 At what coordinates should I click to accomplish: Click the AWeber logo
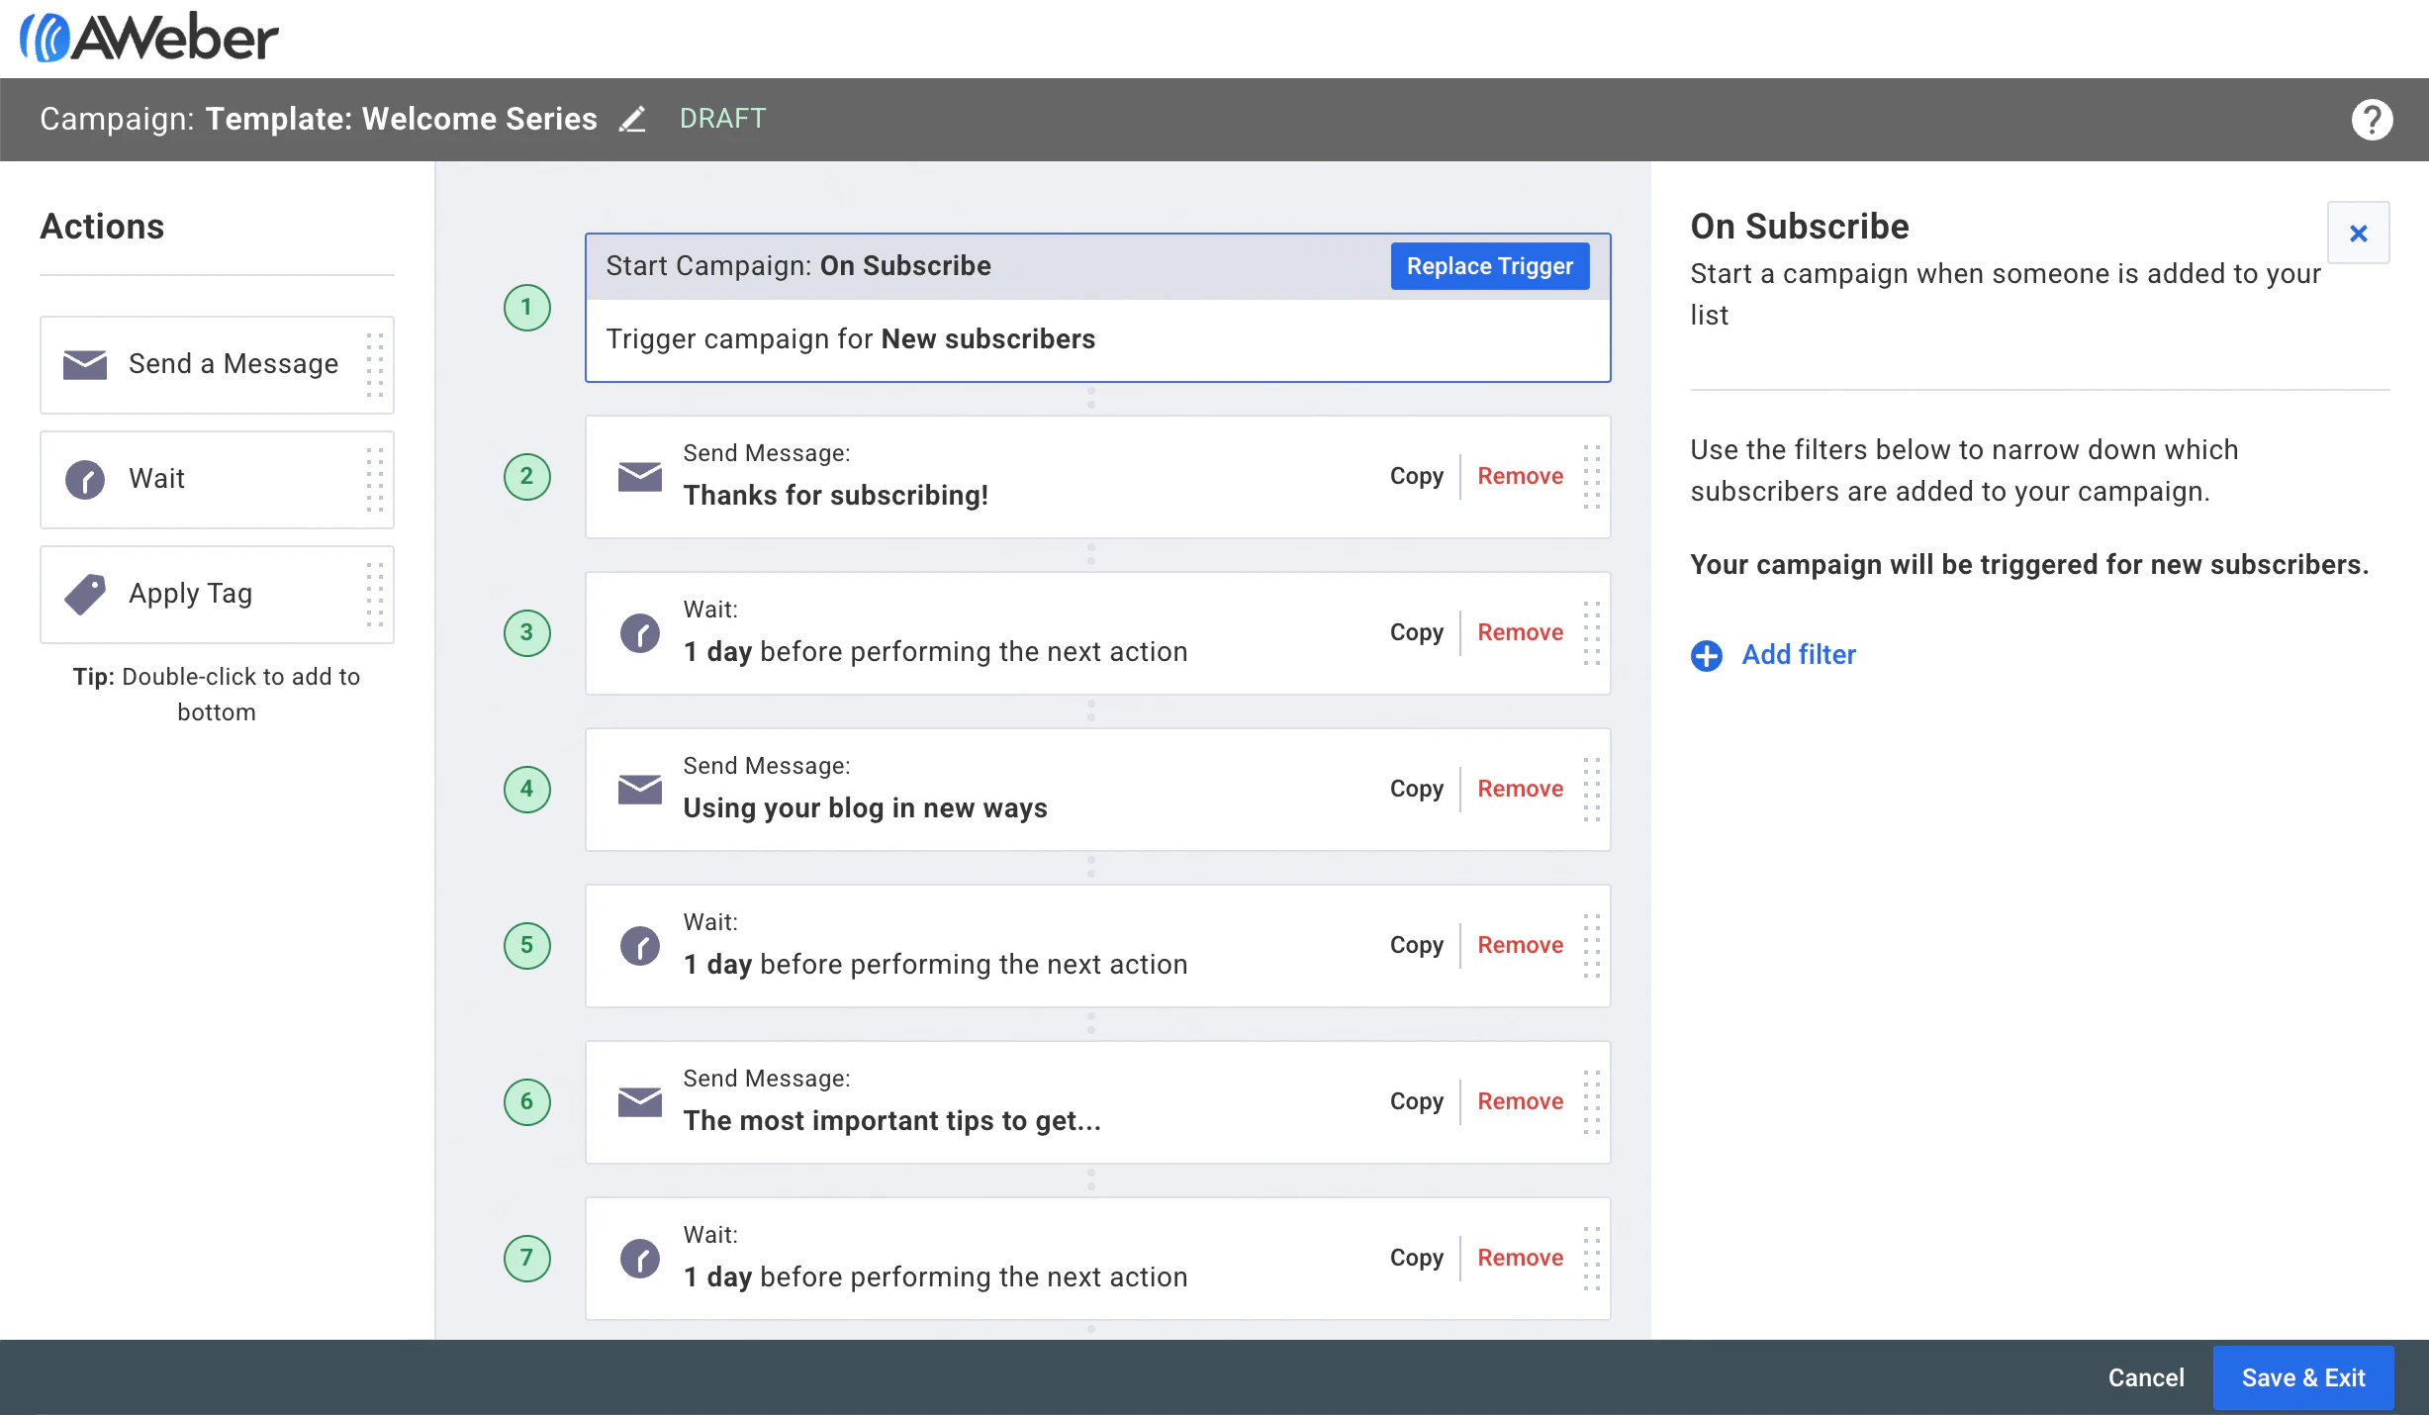[146, 36]
